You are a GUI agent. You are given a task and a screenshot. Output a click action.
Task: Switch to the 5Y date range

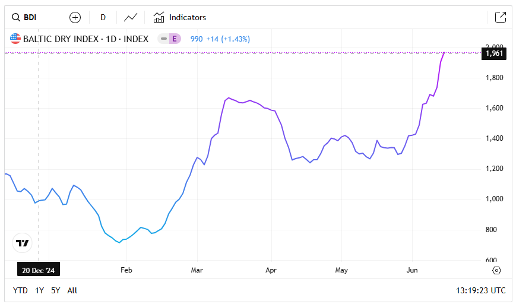point(55,290)
